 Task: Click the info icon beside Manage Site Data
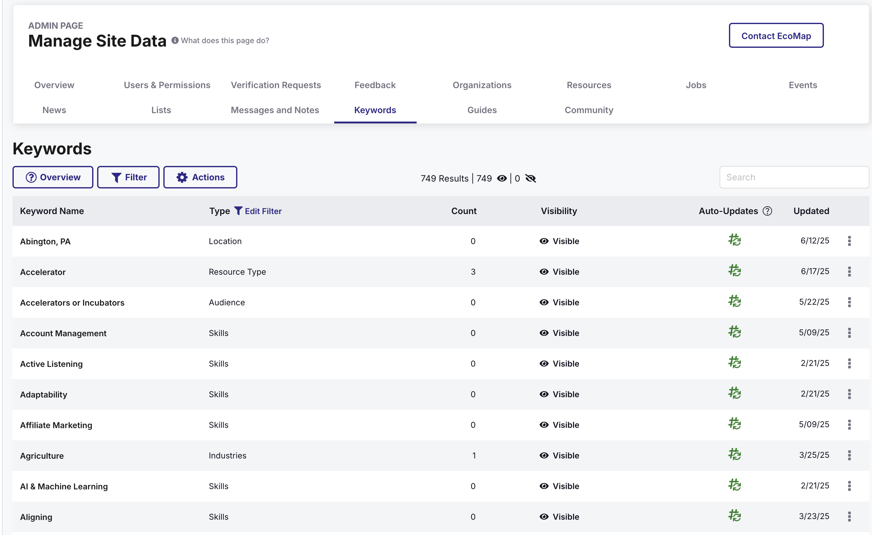[x=175, y=40]
